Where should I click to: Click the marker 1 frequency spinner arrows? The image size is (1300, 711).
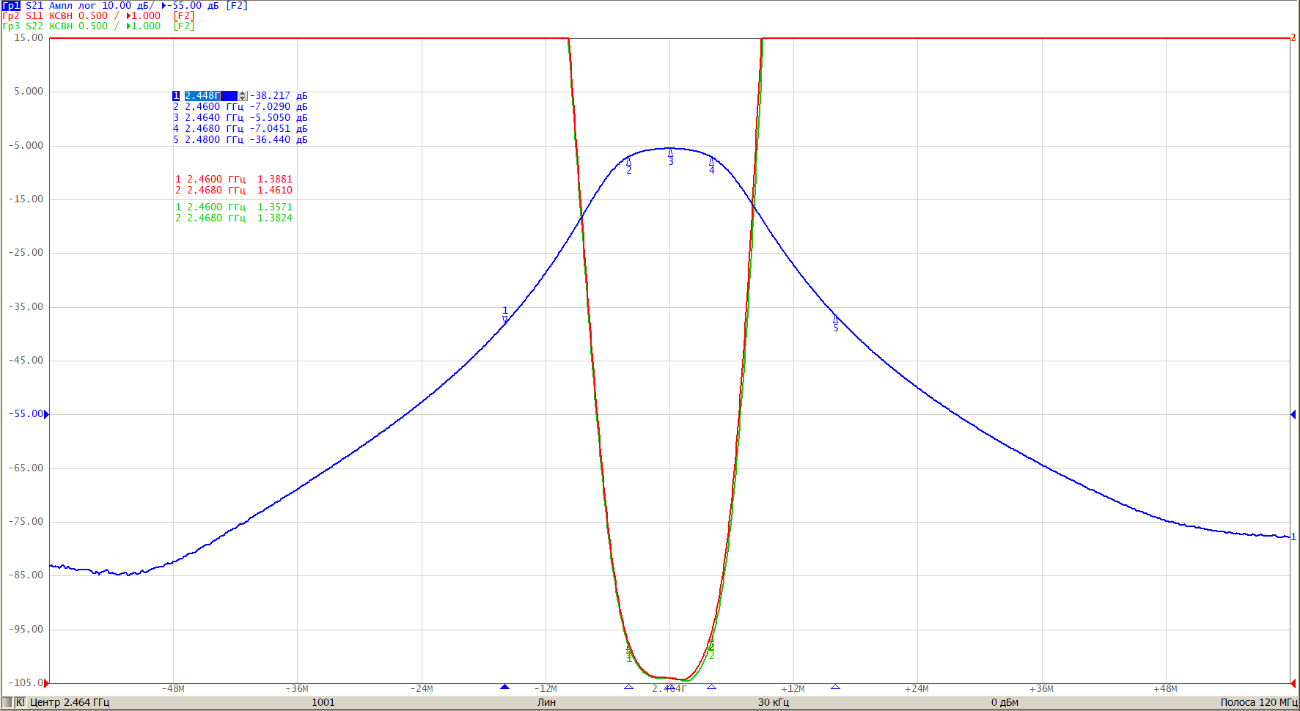tap(243, 96)
